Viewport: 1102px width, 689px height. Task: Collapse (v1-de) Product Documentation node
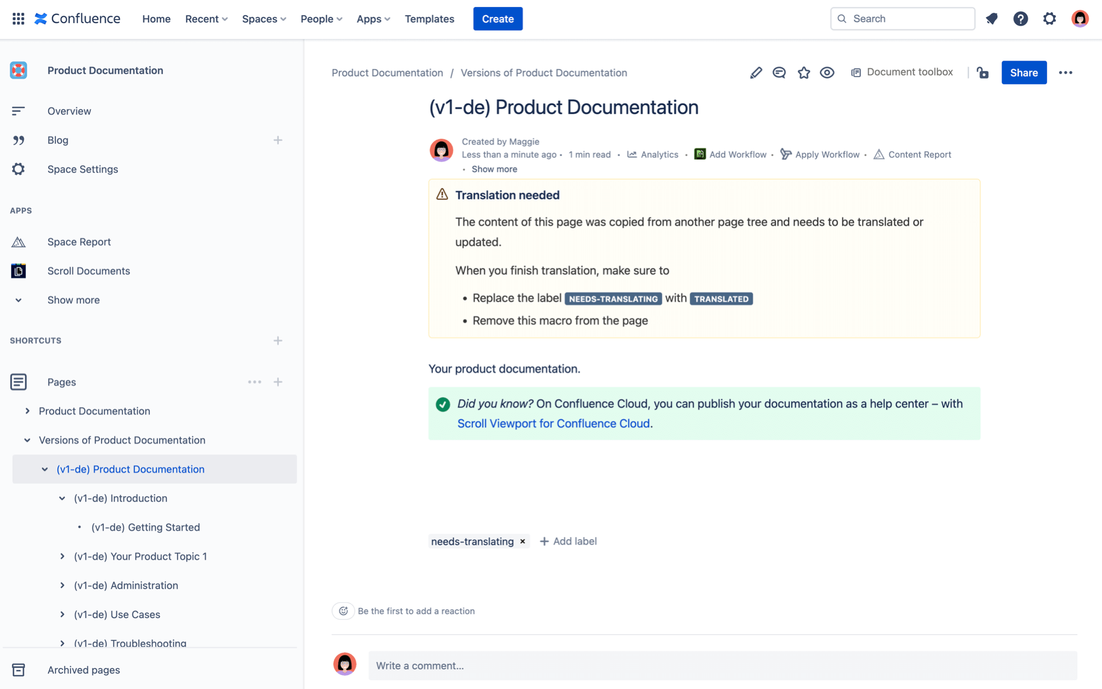[45, 469]
